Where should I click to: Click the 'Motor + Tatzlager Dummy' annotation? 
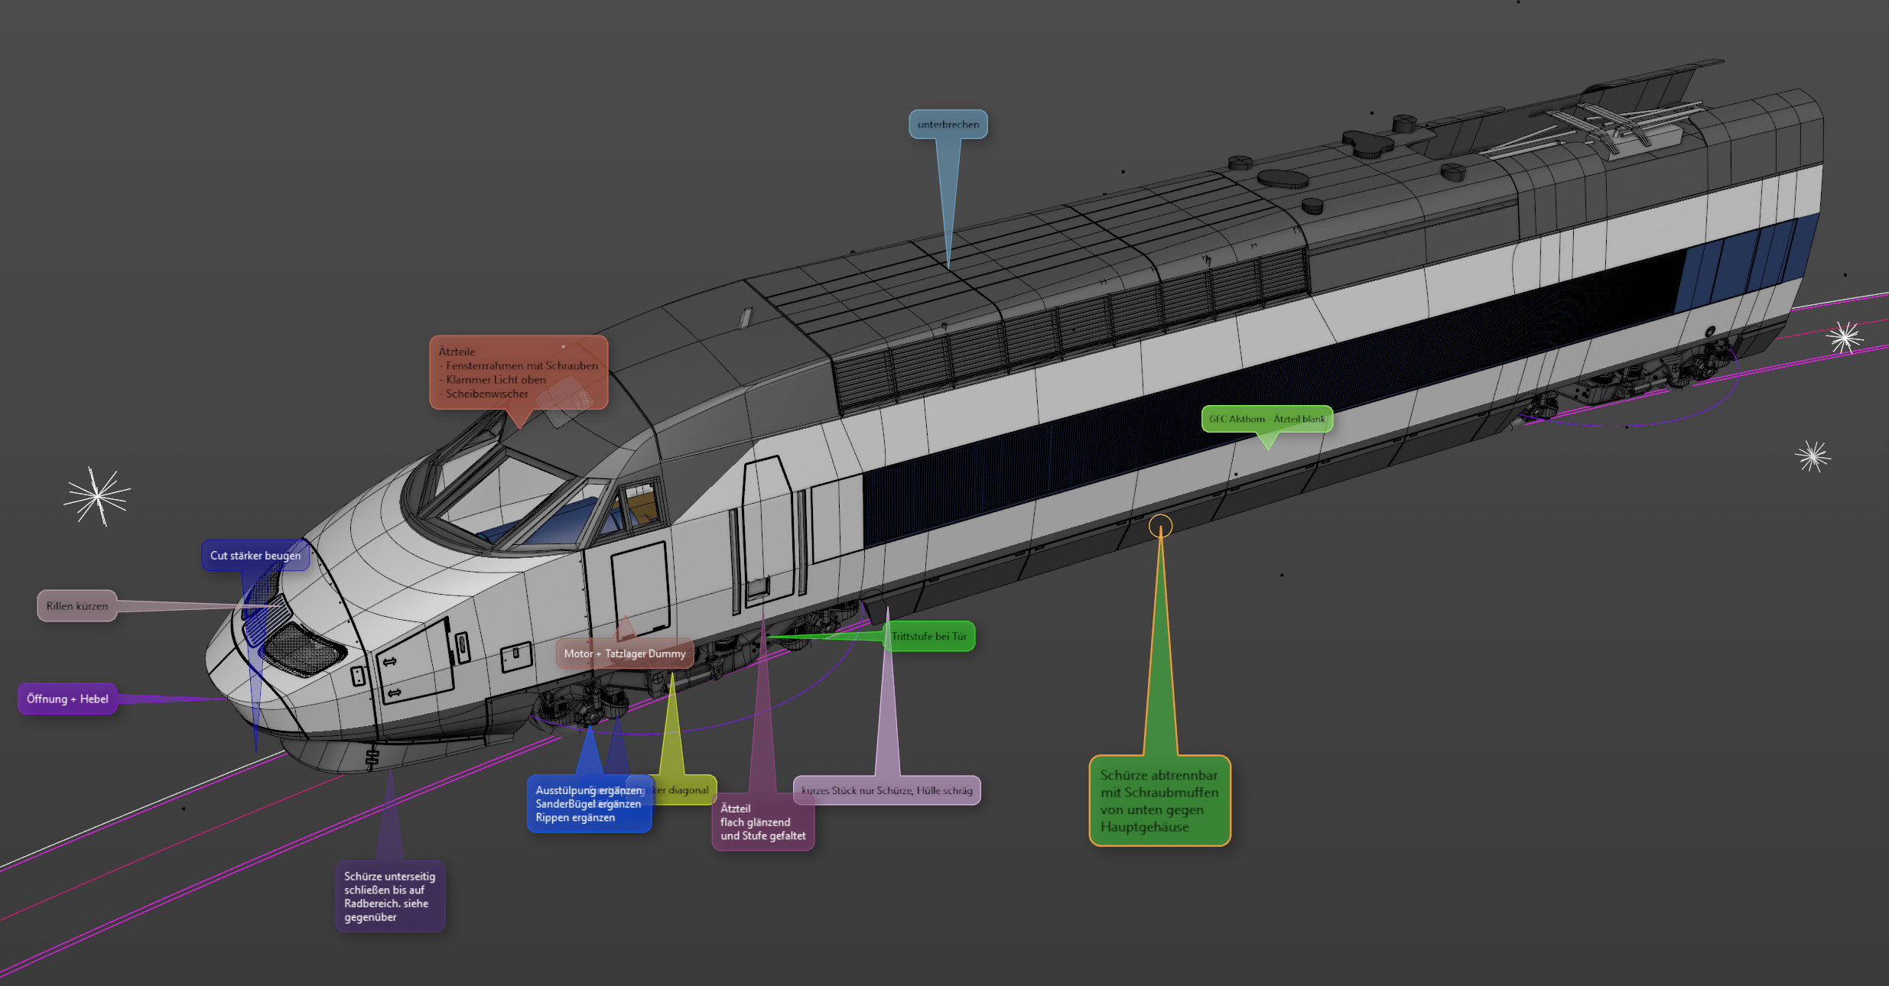624,654
